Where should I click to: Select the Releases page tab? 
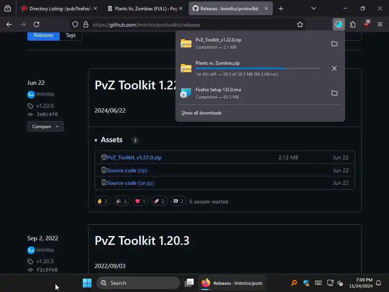tap(43, 35)
